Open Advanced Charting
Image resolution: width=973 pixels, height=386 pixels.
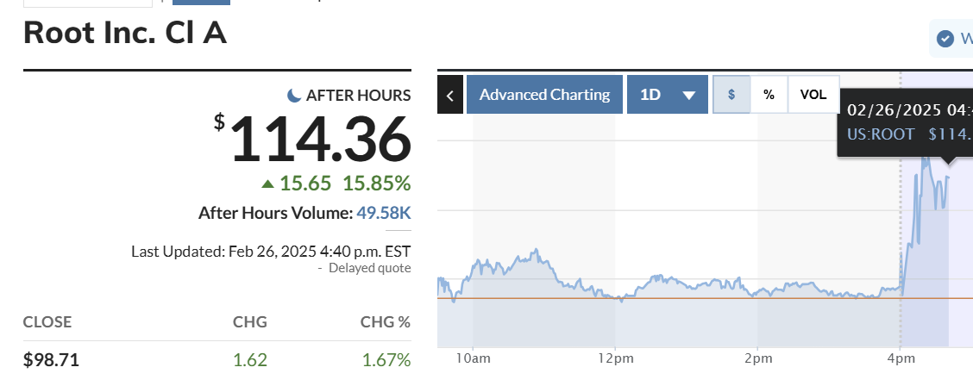[x=544, y=95]
